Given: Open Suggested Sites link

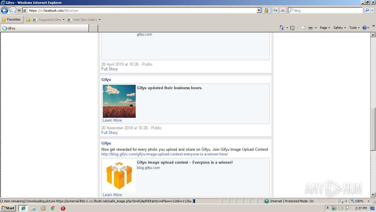Looking at the screenshot, I should tap(48, 20).
